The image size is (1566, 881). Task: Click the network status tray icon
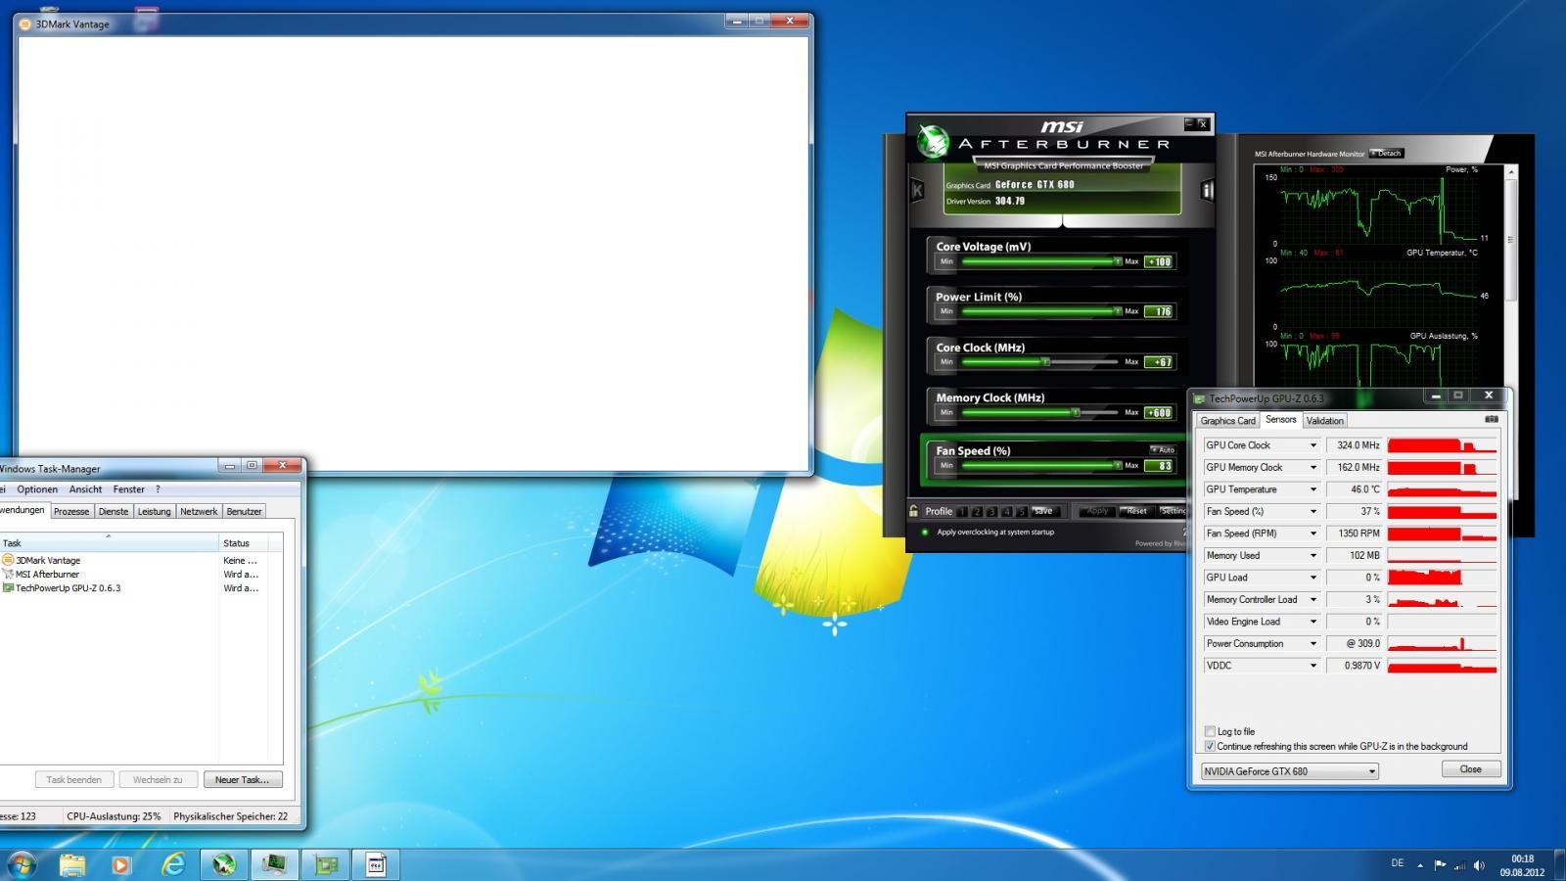(1459, 865)
